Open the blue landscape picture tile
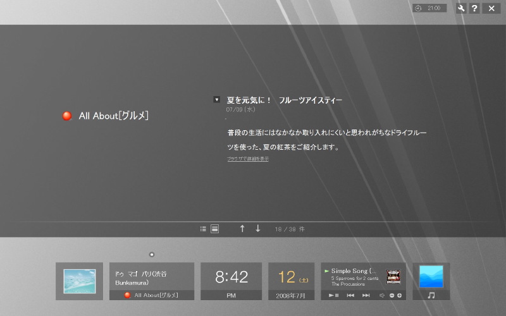Viewport: 506px width, 316px height. (431, 277)
